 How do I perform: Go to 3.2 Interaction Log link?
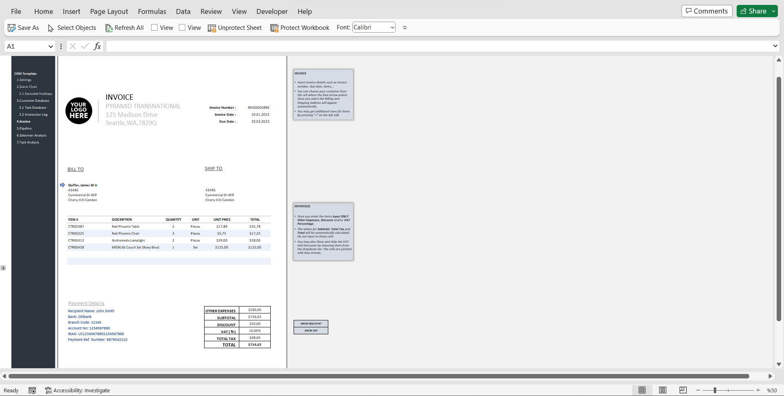[x=33, y=115]
